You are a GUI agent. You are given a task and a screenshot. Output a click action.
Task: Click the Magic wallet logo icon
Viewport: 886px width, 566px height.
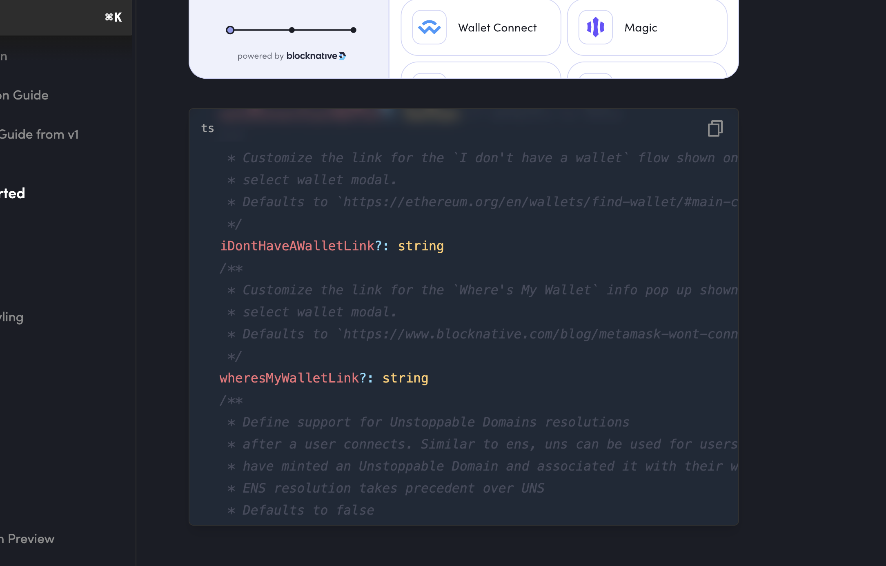click(595, 27)
